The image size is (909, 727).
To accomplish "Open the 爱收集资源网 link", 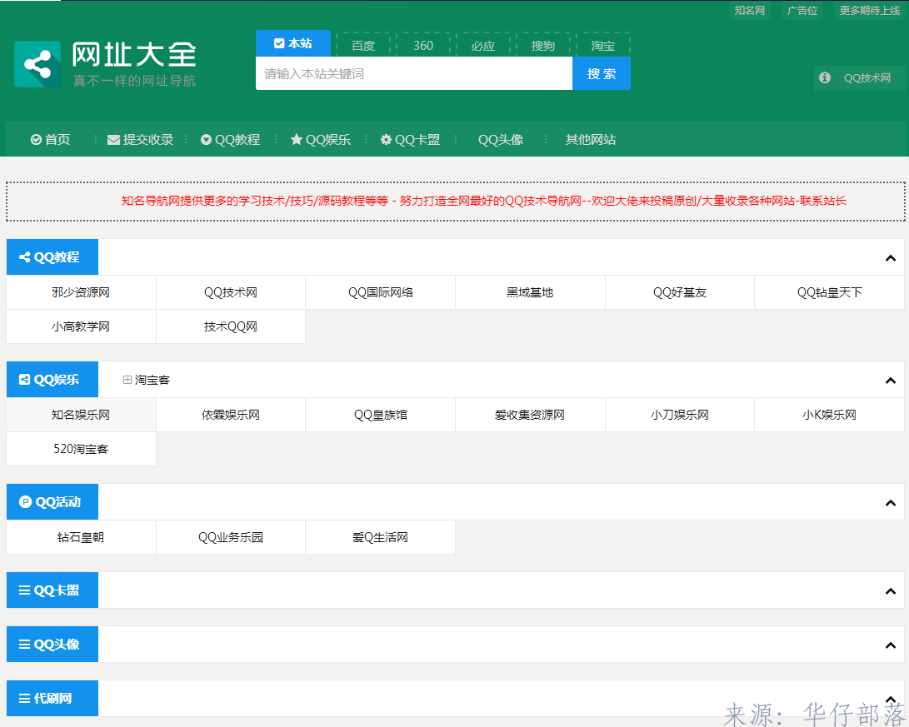I will (x=530, y=415).
